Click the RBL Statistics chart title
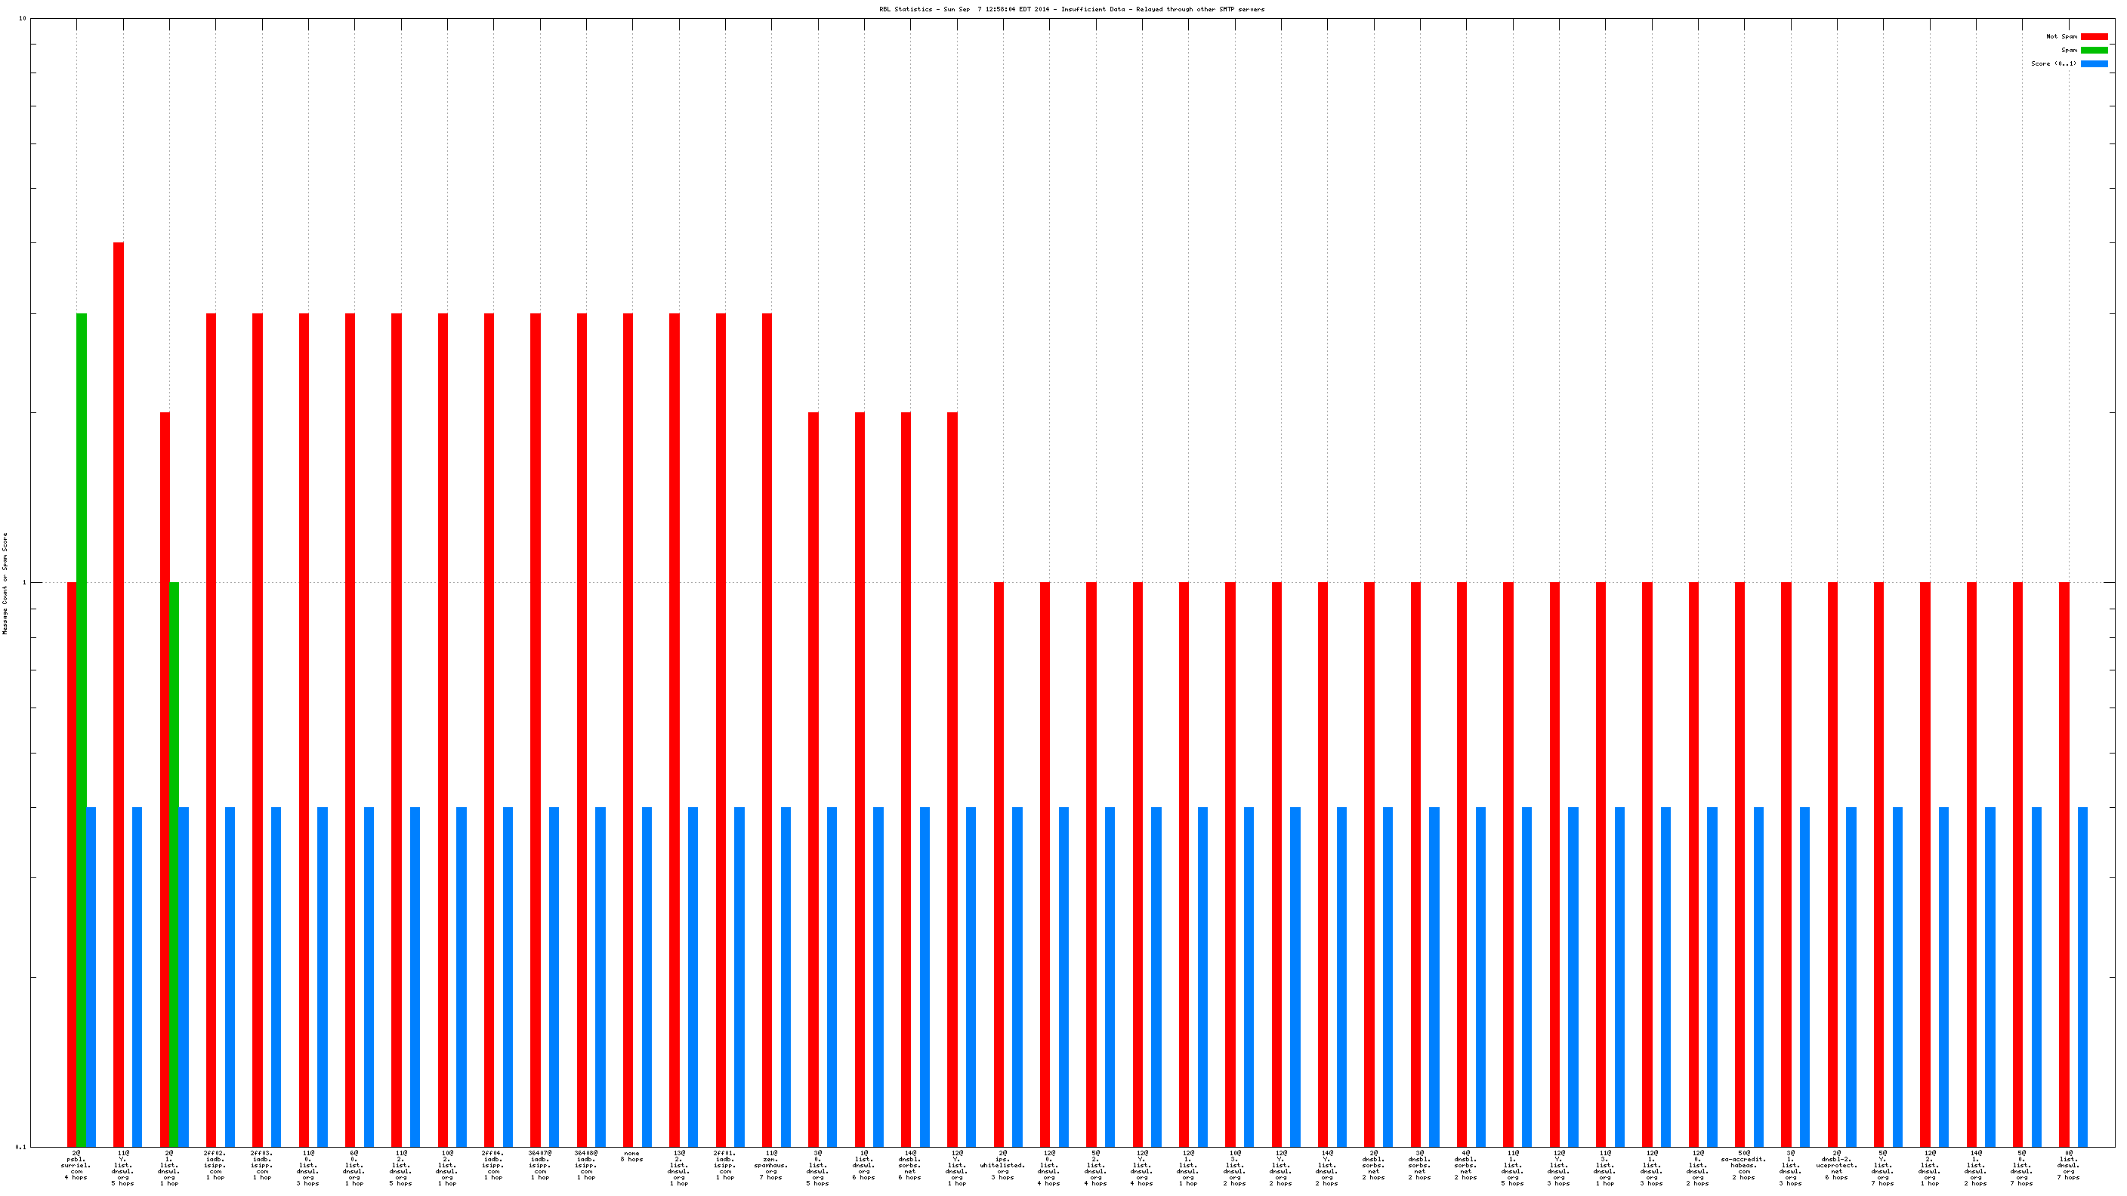This screenshot has width=2127, height=1196. point(1071,9)
